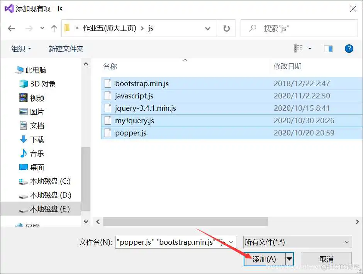Change the file list view layout
The image size is (363, 274).
coord(299,48)
